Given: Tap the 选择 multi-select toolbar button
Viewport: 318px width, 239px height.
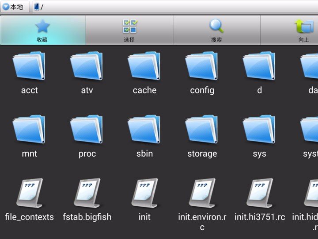Looking at the screenshot, I should click(x=129, y=30).
